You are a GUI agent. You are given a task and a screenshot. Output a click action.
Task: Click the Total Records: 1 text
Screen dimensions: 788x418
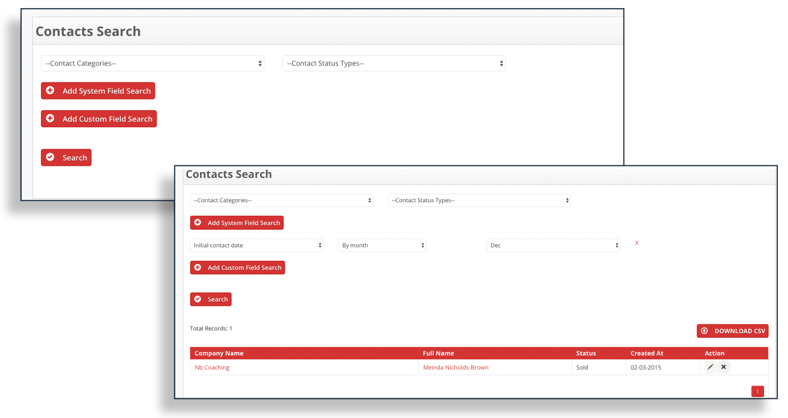pyautogui.click(x=211, y=329)
